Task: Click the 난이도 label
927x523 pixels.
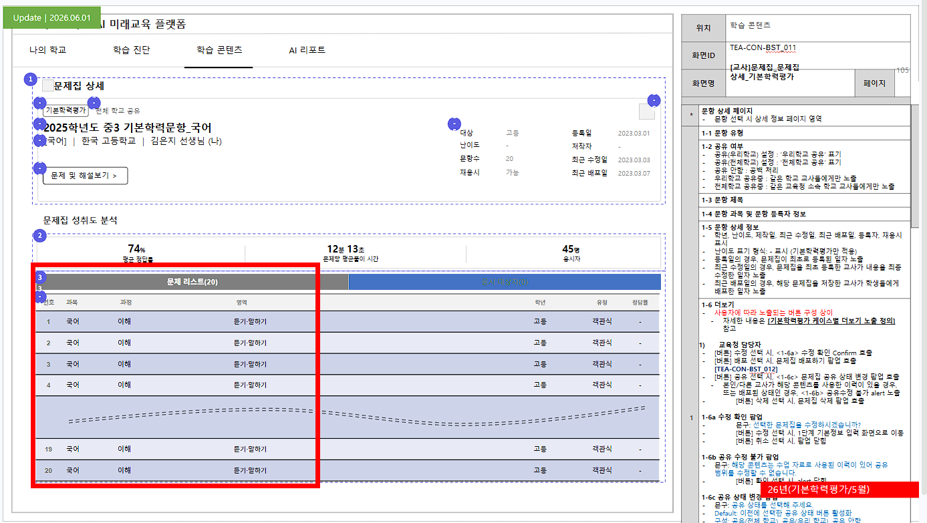Action: pos(469,146)
